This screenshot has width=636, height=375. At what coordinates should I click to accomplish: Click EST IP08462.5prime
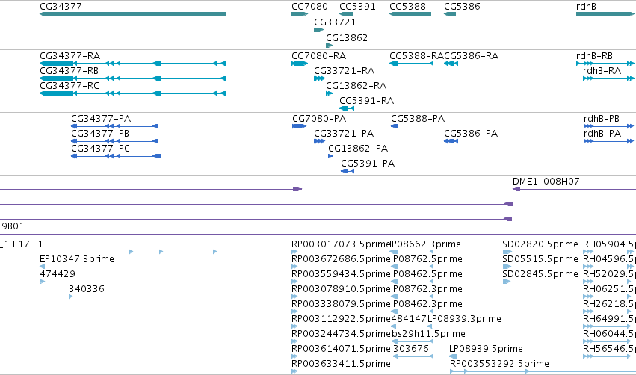pos(413,282)
